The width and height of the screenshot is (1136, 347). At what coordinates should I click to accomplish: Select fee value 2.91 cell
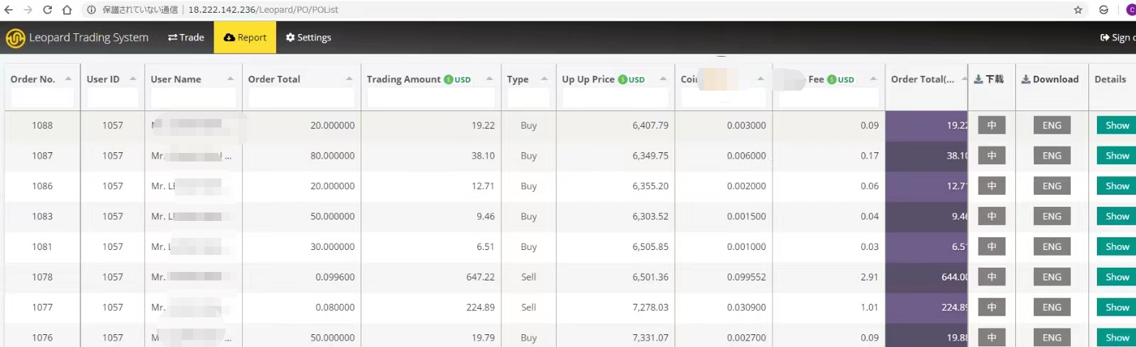tap(829, 277)
